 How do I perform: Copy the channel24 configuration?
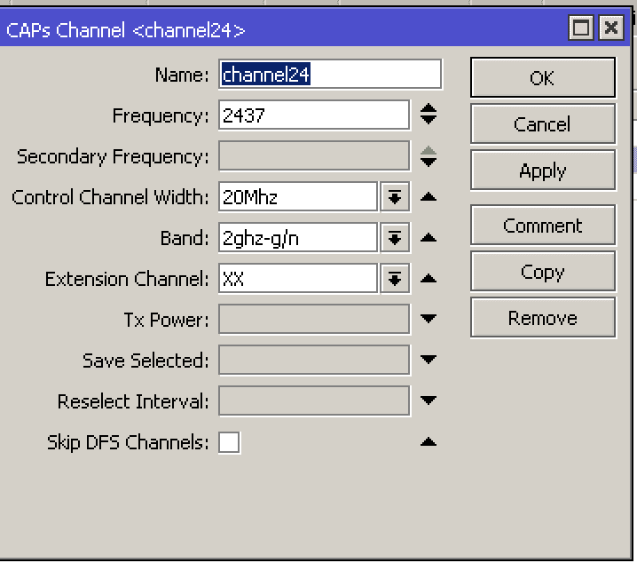click(542, 272)
